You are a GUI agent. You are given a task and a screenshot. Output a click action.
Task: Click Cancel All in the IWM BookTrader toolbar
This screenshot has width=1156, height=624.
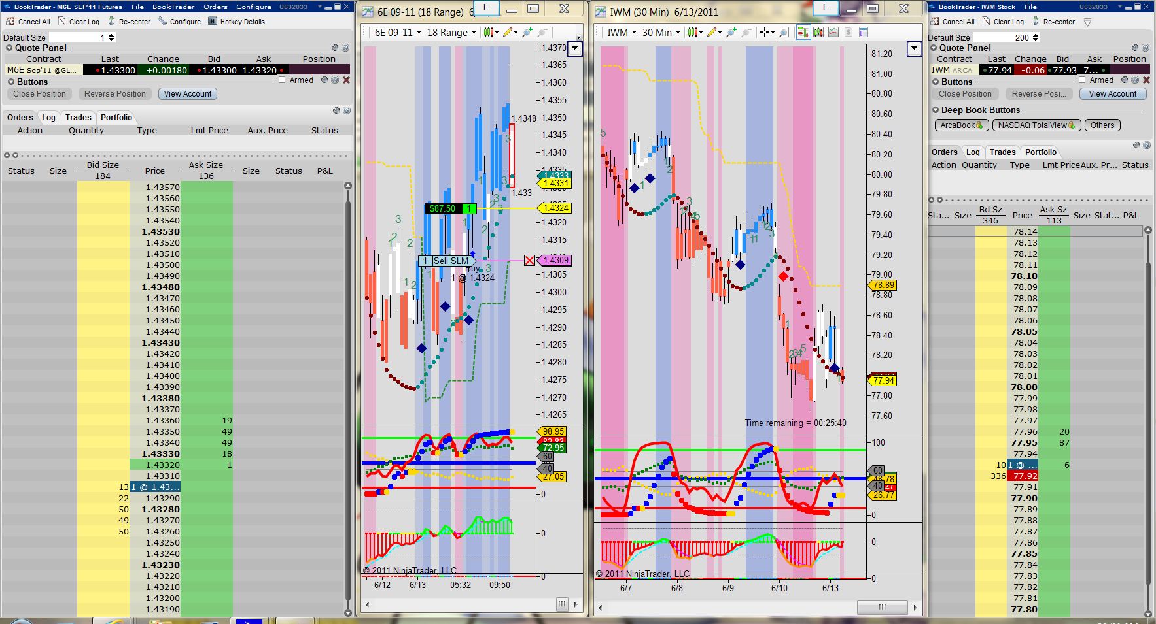[x=953, y=22]
